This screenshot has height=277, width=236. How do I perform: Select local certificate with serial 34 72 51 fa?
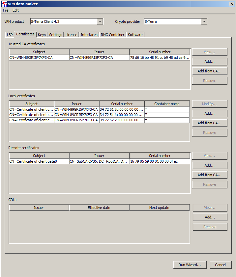(x=99, y=115)
